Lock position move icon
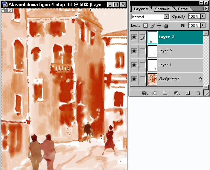 [159, 26]
